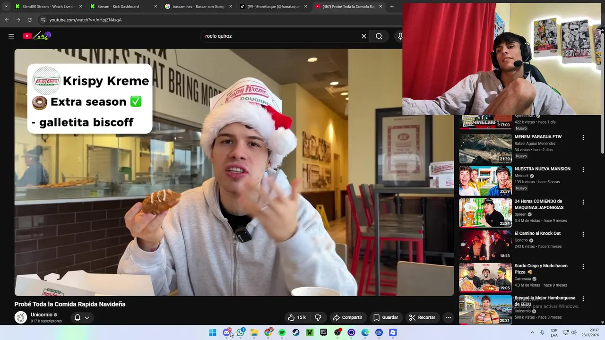Open a new browser tab
The width and height of the screenshot is (605, 340).
tap(392, 7)
